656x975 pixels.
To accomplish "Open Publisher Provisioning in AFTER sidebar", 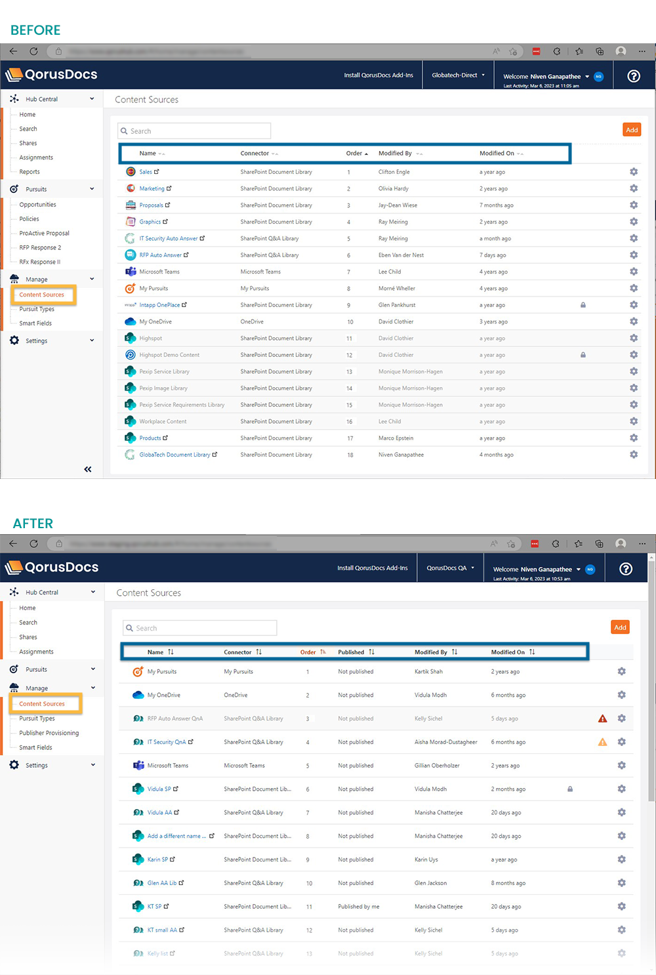I will 49,733.
